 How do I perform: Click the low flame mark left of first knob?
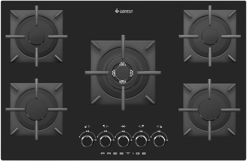[x=80, y=137]
